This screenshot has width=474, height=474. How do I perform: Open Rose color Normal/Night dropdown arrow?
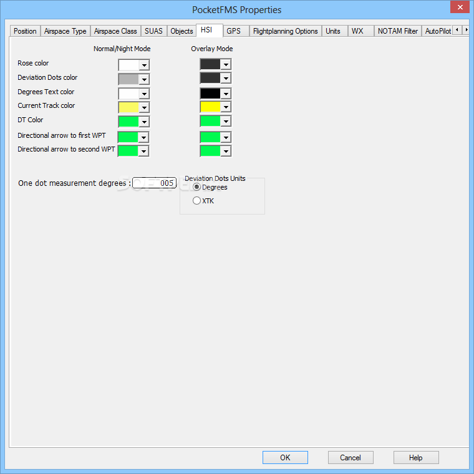145,65
